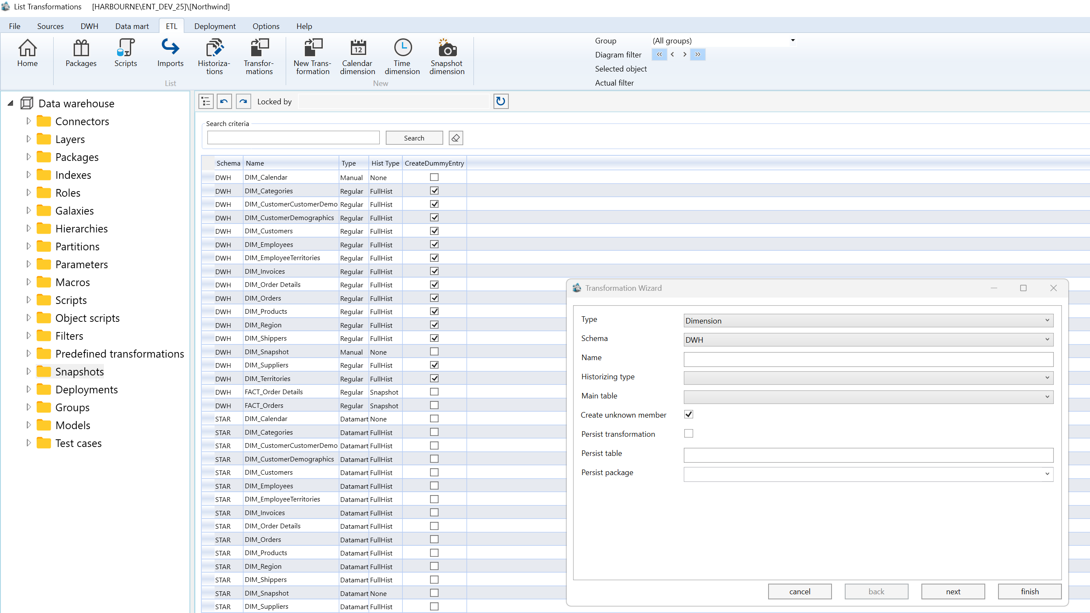1090x613 pixels.
Task: Open the Schema dropdown showing DWH
Action: (x=869, y=340)
